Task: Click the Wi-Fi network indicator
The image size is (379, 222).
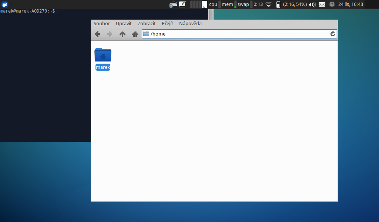Action: 268,4
